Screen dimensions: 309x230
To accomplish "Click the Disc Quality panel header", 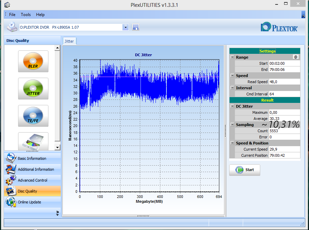I will tap(32, 40).
